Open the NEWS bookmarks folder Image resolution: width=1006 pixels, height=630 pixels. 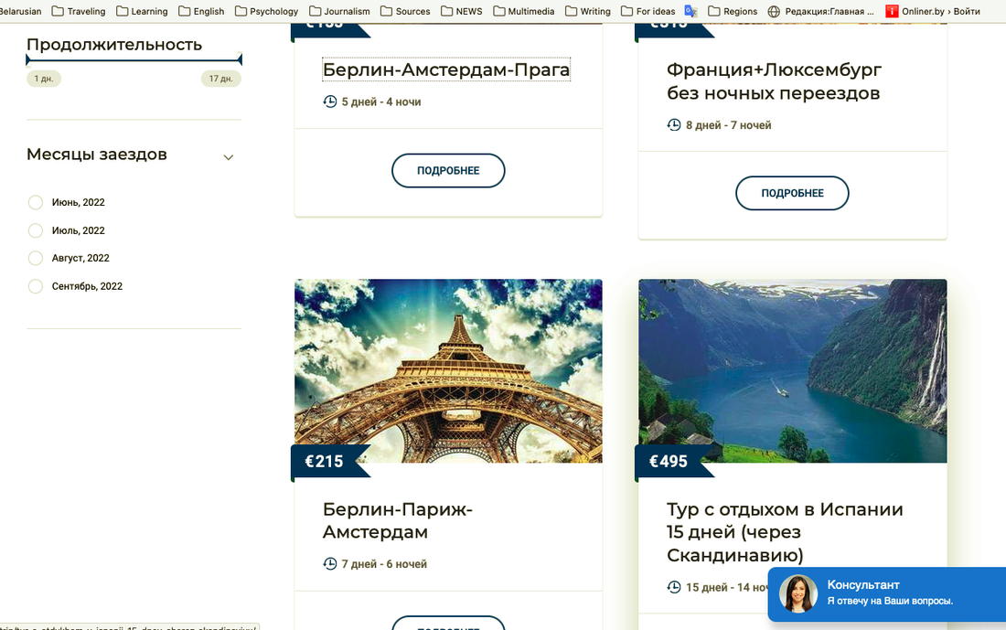[461, 11]
